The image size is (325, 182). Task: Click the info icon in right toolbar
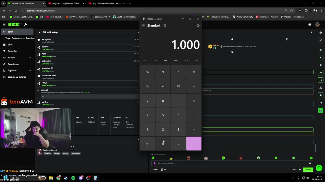tap(321, 33)
